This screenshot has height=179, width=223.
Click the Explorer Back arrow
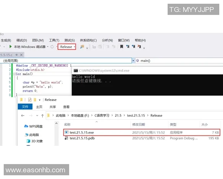23,116
